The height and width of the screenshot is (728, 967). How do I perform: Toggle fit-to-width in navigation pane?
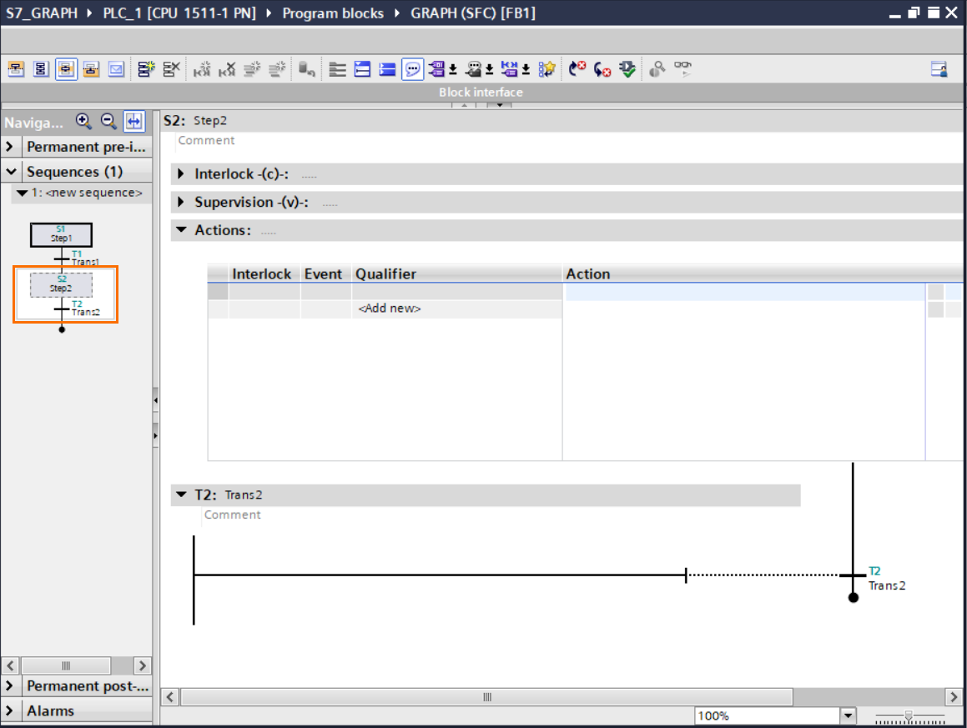click(x=133, y=122)
